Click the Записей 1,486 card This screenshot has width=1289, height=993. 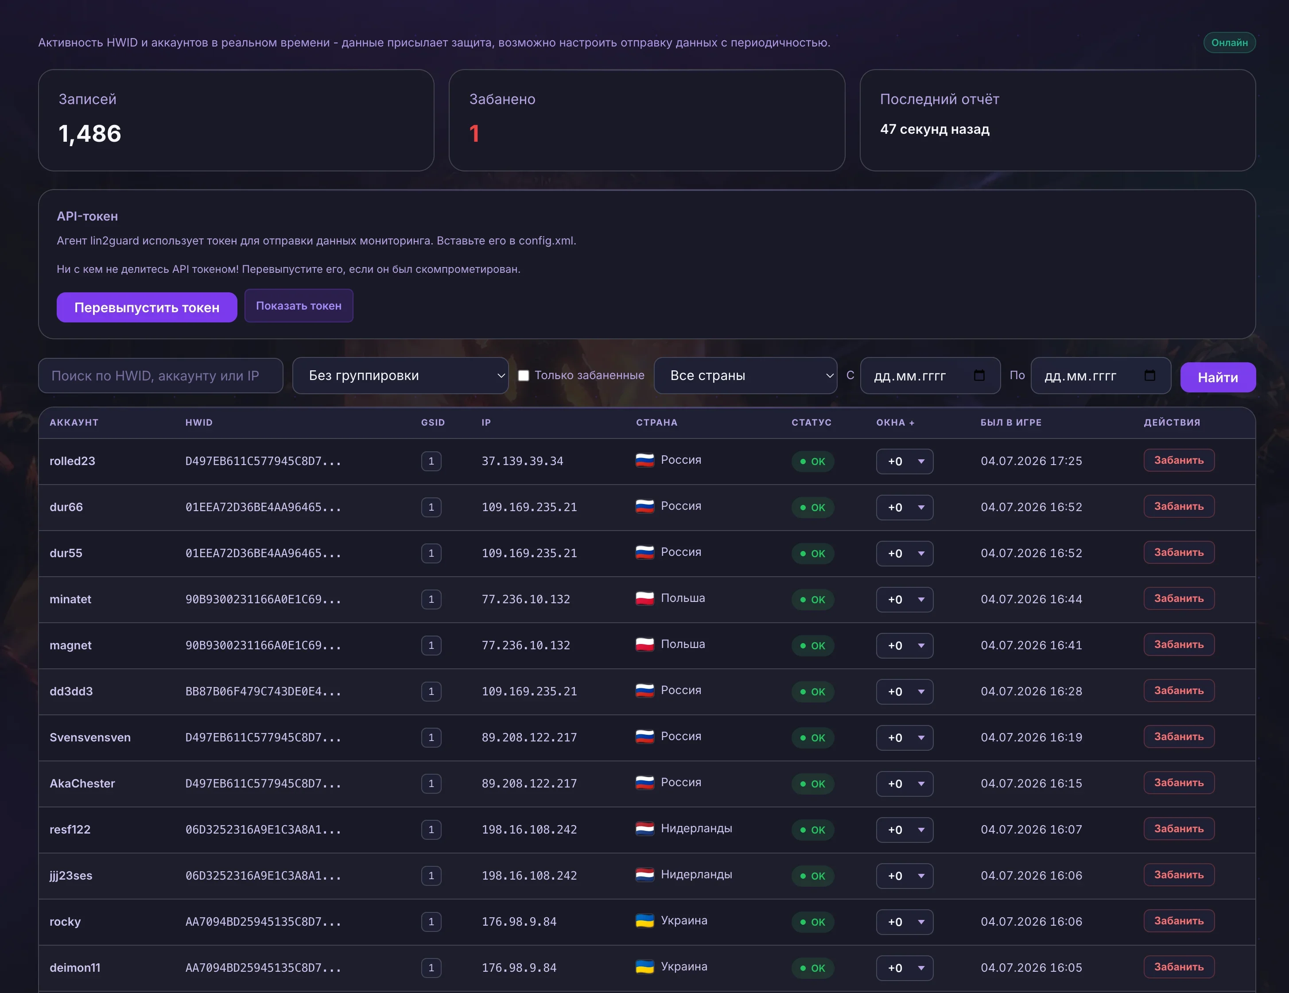[x=236, y=120]
